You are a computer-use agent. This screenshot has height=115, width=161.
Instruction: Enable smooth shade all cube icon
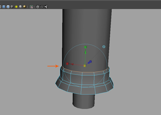click(x=4, y=7)
